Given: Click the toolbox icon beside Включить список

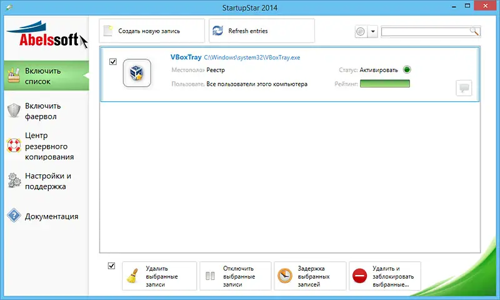Looking at the screenshot, I should point(14,76).
